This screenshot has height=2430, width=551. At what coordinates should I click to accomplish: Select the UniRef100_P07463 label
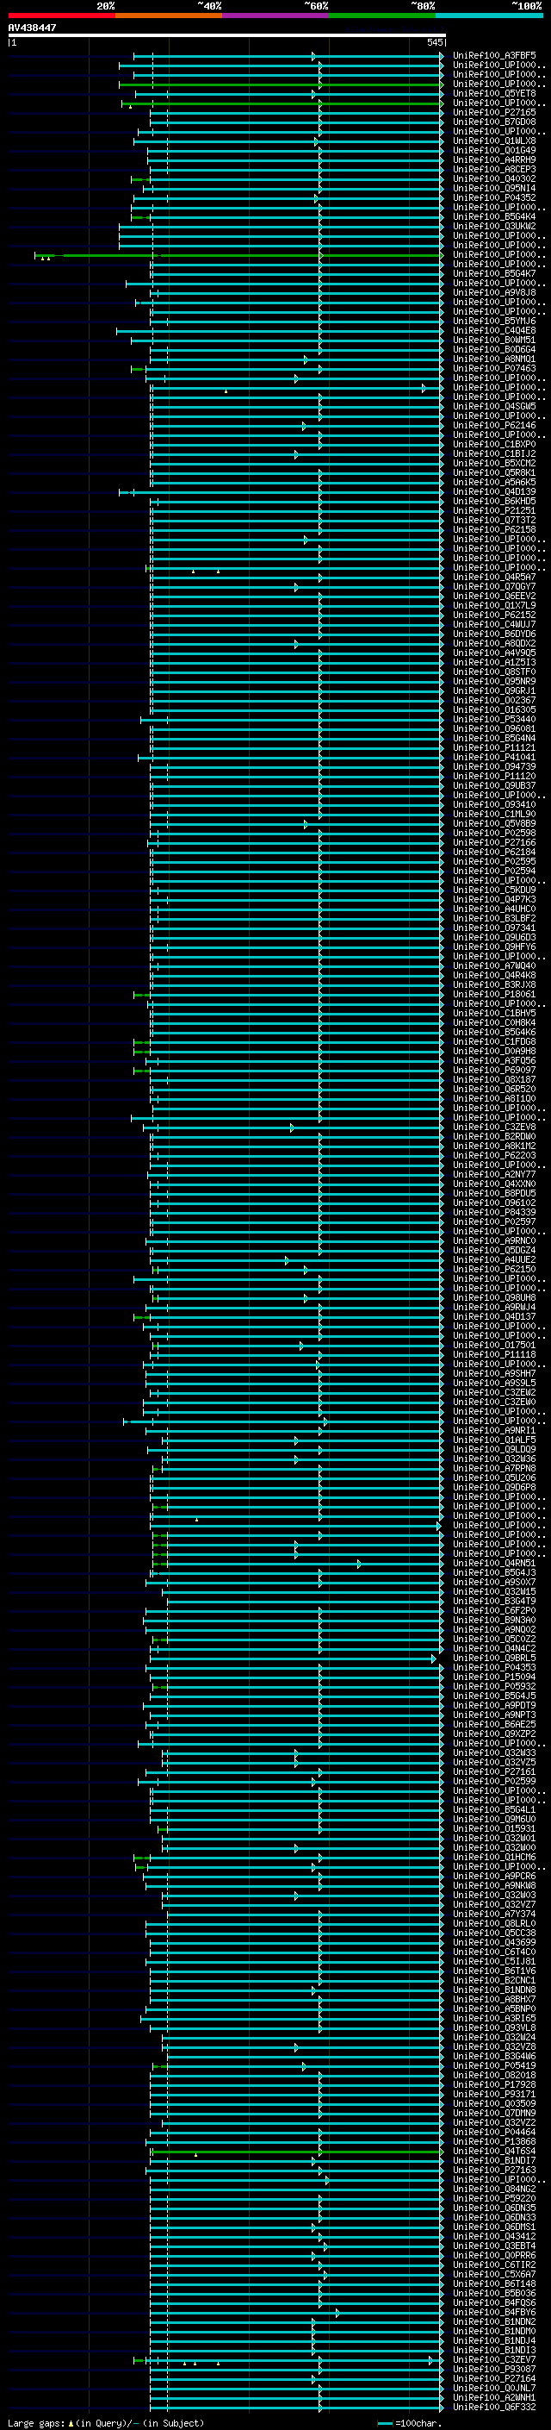[494, 369]
